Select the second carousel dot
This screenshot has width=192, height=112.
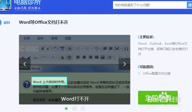(x=74, y=108)
